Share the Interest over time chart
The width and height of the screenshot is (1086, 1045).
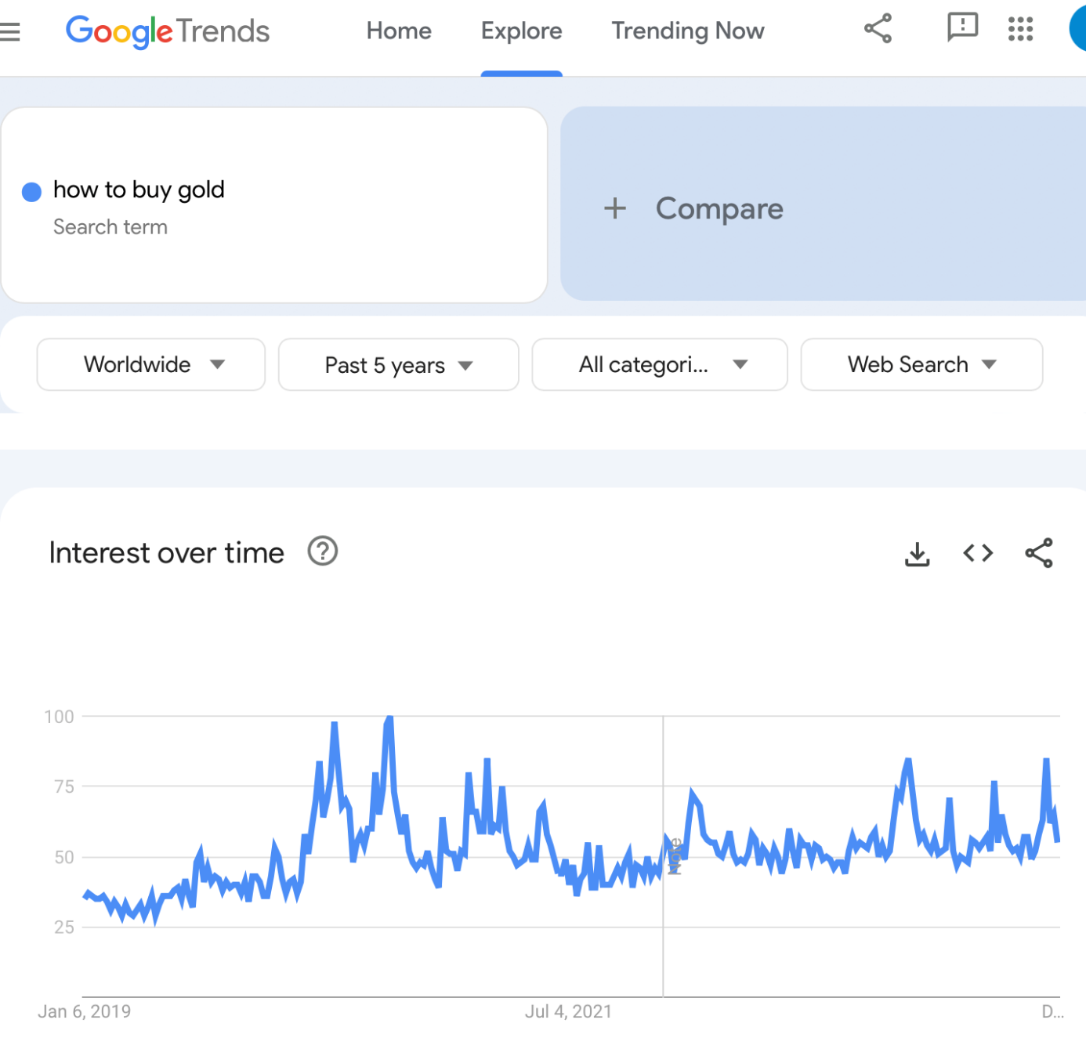click(x=1039, y=553)
